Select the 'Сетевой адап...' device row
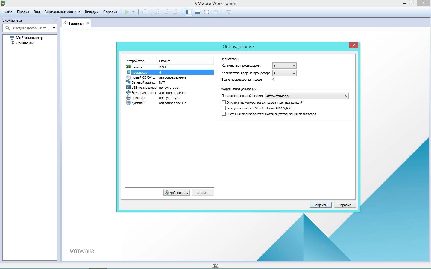This screenshot has width=431, height=269. 169,82
